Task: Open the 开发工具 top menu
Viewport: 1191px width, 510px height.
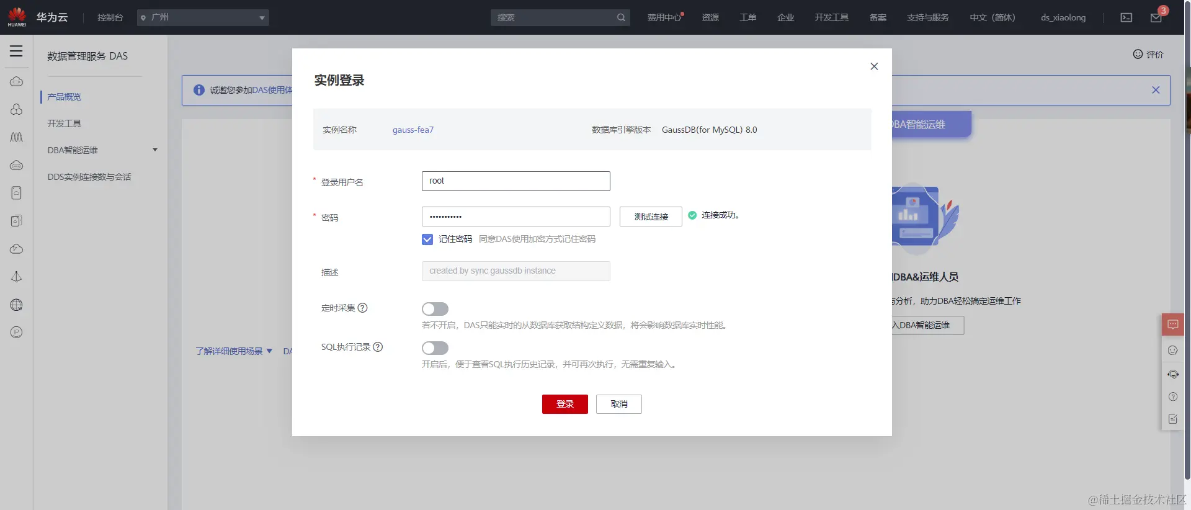Action: click(x=832, y=17)
